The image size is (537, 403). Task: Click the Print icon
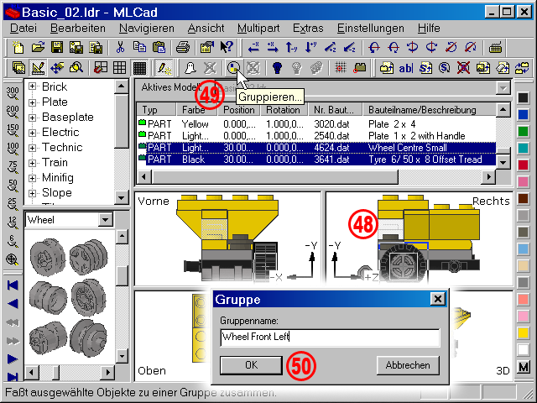183,47
